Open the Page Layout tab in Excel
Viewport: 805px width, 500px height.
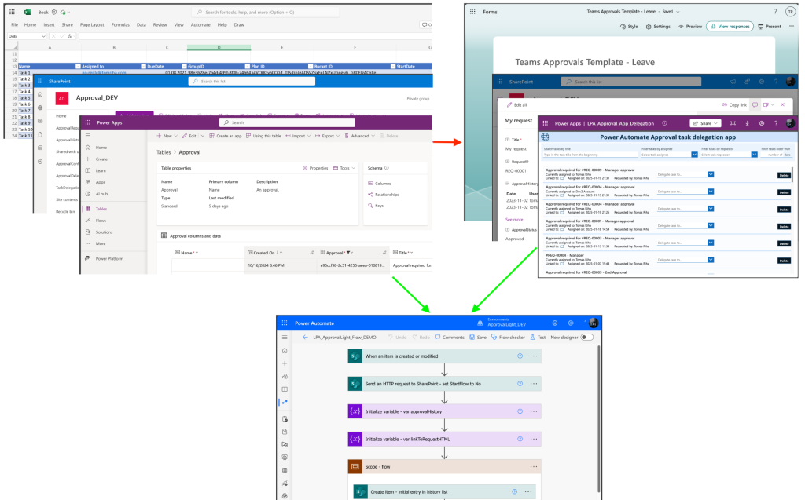click(92, 24)
